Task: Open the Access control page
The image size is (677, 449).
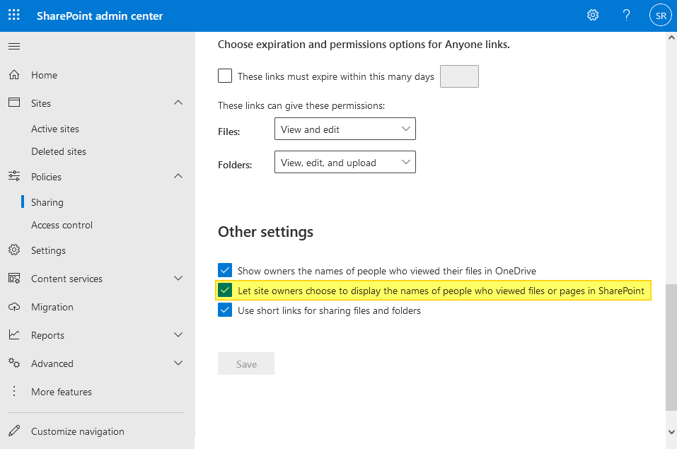Action: (x=62, y=225)
